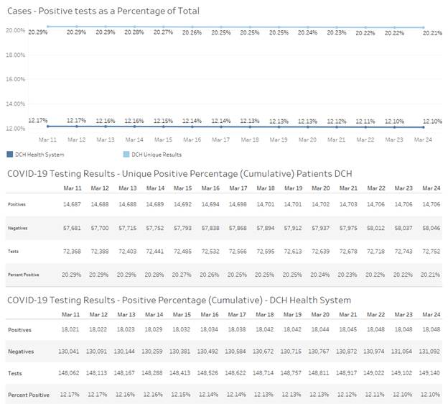Click the 149,140 Tests cell in Health System table
Screen dimensions: 448x404
431,374
